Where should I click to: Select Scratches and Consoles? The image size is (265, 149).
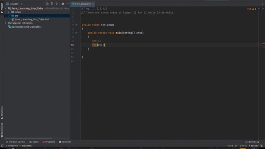26,26
